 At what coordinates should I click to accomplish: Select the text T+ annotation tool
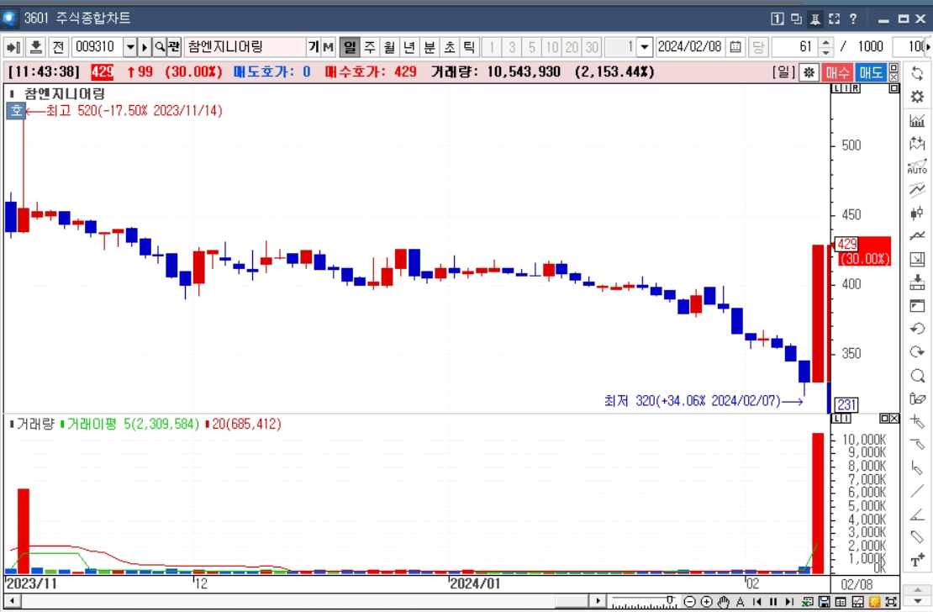[x=917, y=561]
